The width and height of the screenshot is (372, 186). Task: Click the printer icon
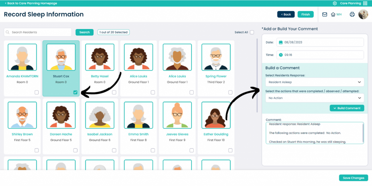(x=352, y=15)
